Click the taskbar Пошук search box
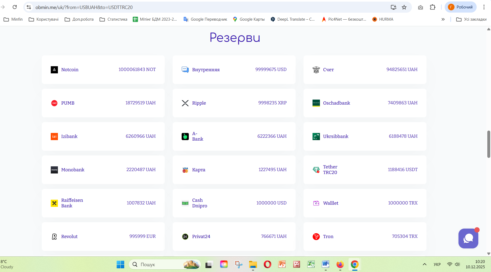Screen dimensions: 491x272 coord(165,264)
